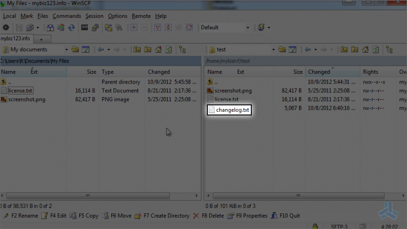
Task: Click F2 Rename button
Action: pyautogui.click(x=21, y=216)
